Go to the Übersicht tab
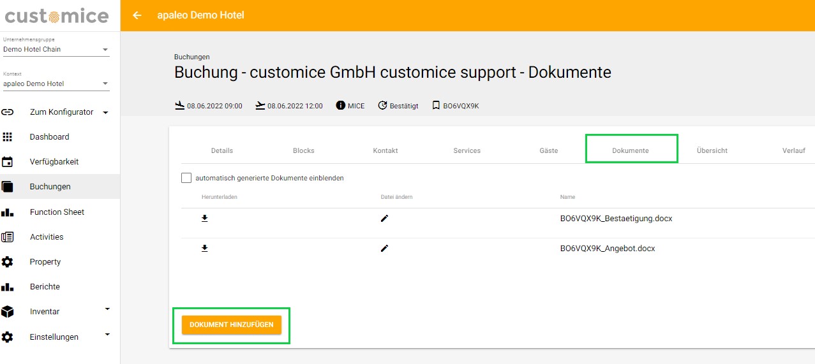 [x=712, y=150]
